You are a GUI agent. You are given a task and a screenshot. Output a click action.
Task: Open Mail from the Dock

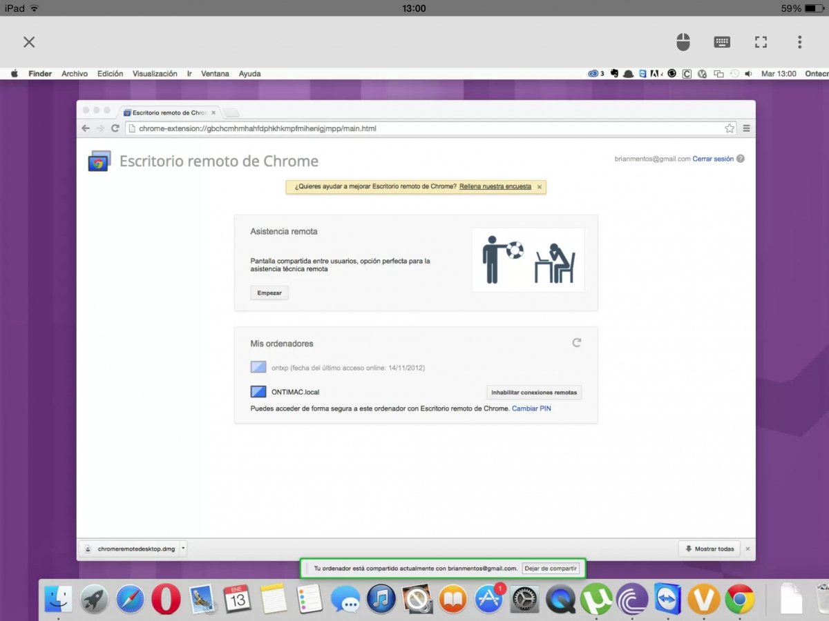203,599
